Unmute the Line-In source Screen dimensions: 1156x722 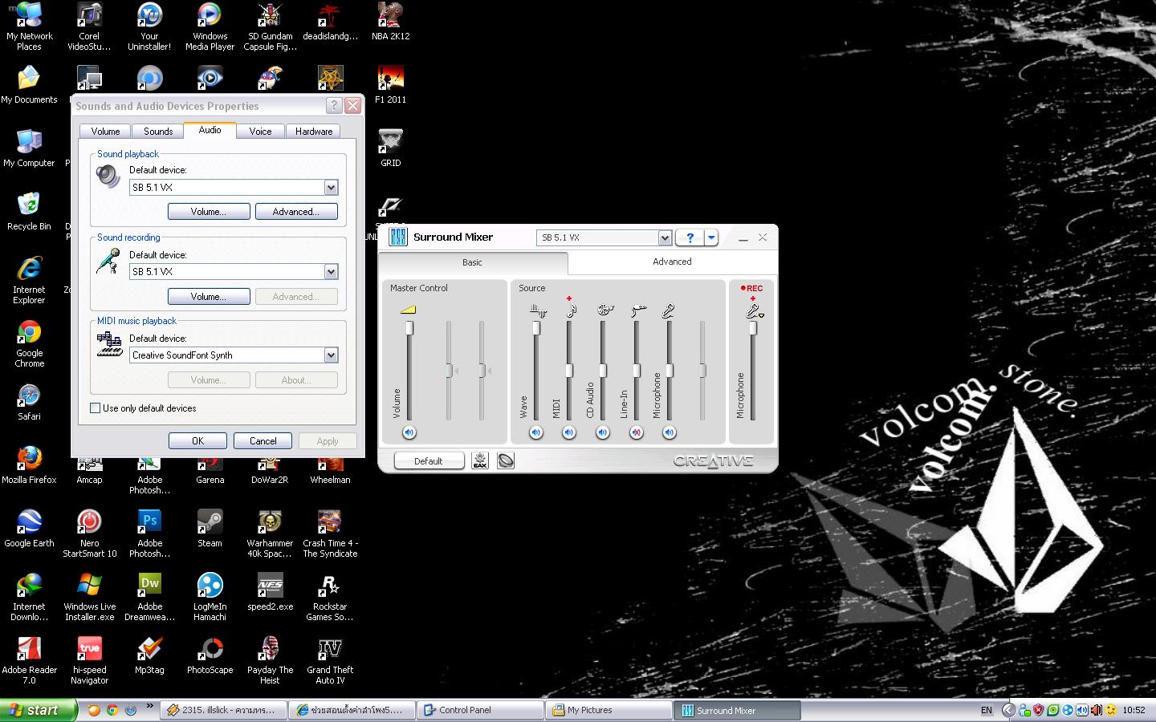coord(637,432)
